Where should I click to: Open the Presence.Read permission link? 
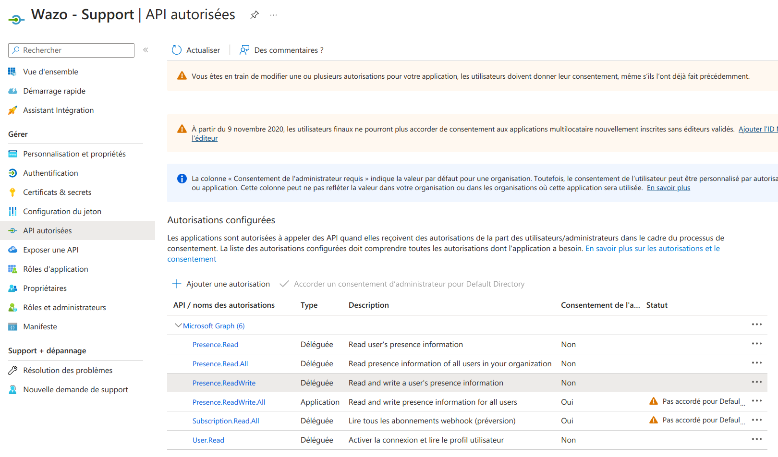tap(215, 345)
